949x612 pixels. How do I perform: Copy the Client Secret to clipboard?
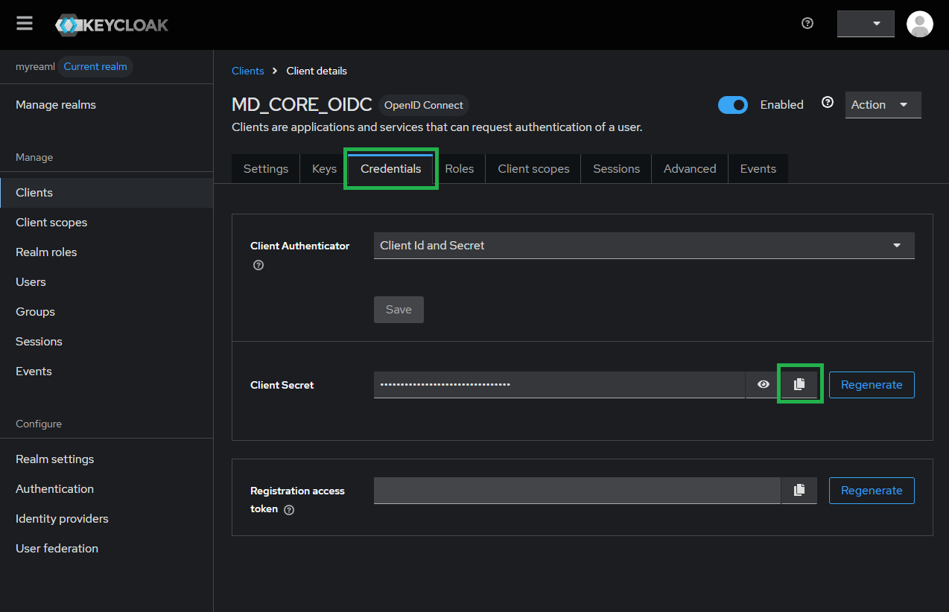pyautogui.click(x=799, y=384)
